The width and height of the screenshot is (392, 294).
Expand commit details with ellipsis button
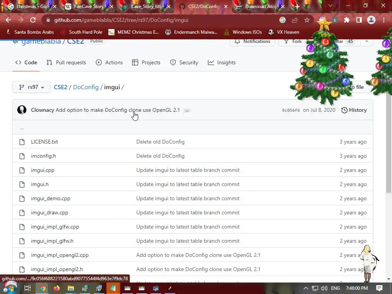187,110
